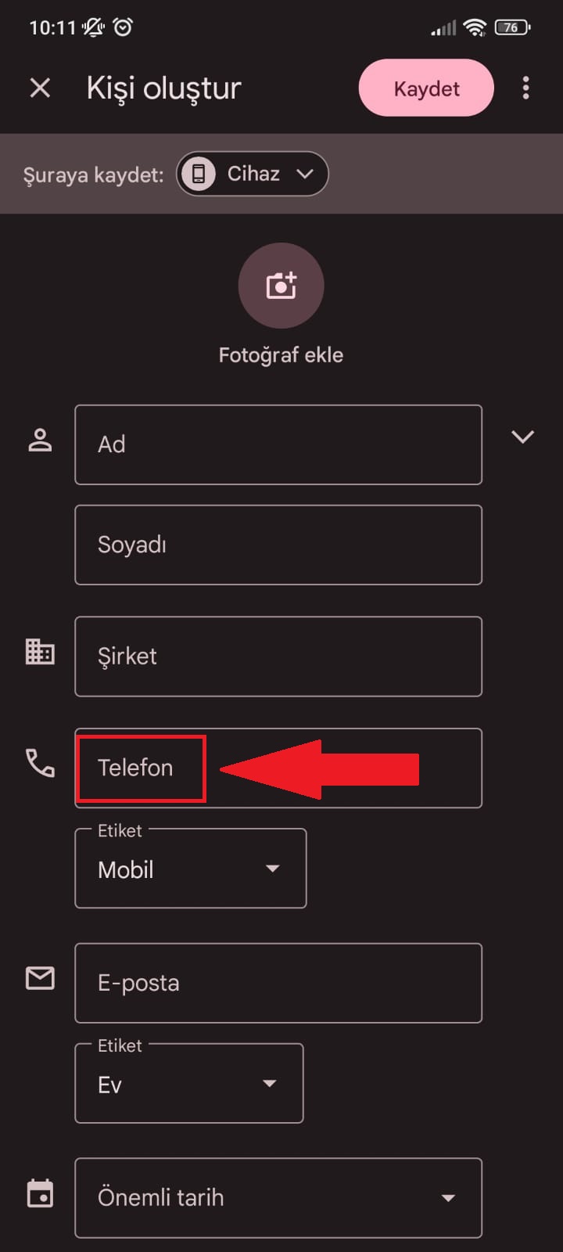The width and height of the screenshot is (563, 1252).
Task: Tap the e-mail envelope icon
Action: (x=40, y=978)
